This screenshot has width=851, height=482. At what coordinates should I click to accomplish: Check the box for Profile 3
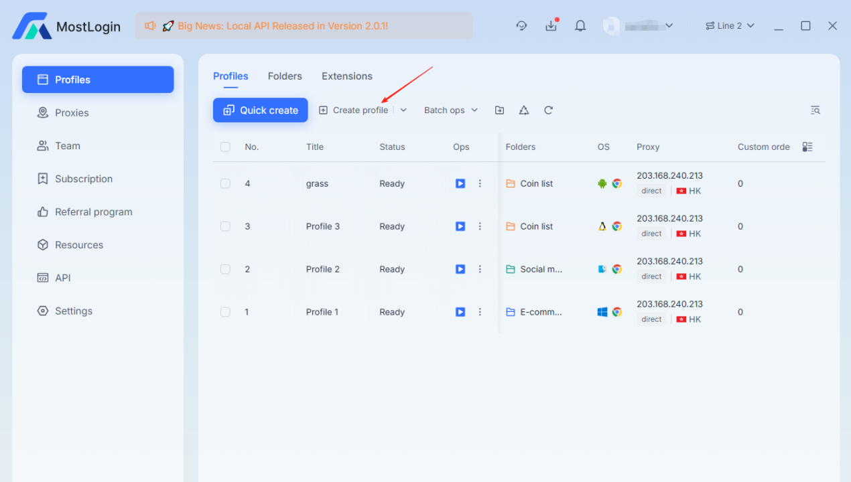[x=225, y=226]
